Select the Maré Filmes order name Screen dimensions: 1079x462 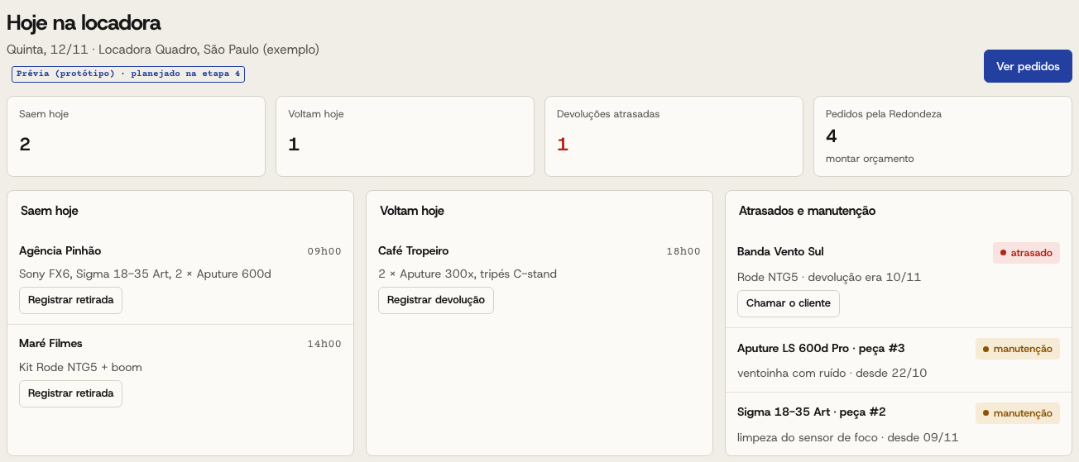click(x=50, y=343)
